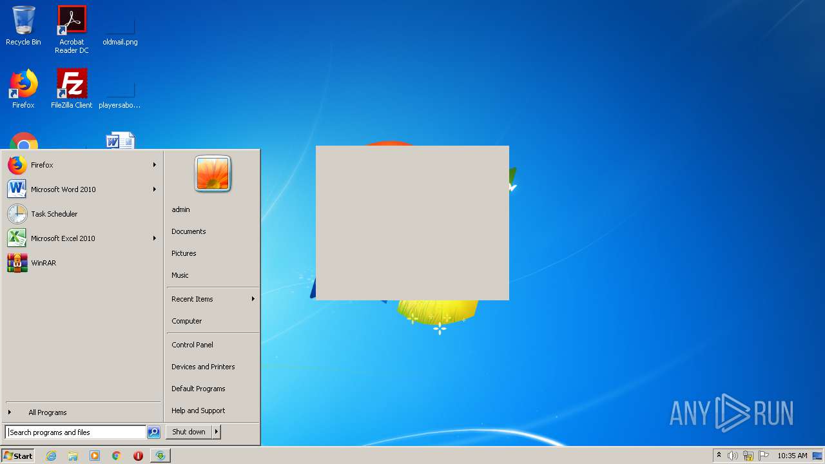Open Task Scheduler in the Start menu

pyautogui.click(x=82, y=214)
